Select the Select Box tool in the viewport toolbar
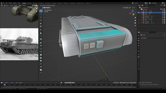166x93 pixels. pyautogui.click(x=41, y=11)
